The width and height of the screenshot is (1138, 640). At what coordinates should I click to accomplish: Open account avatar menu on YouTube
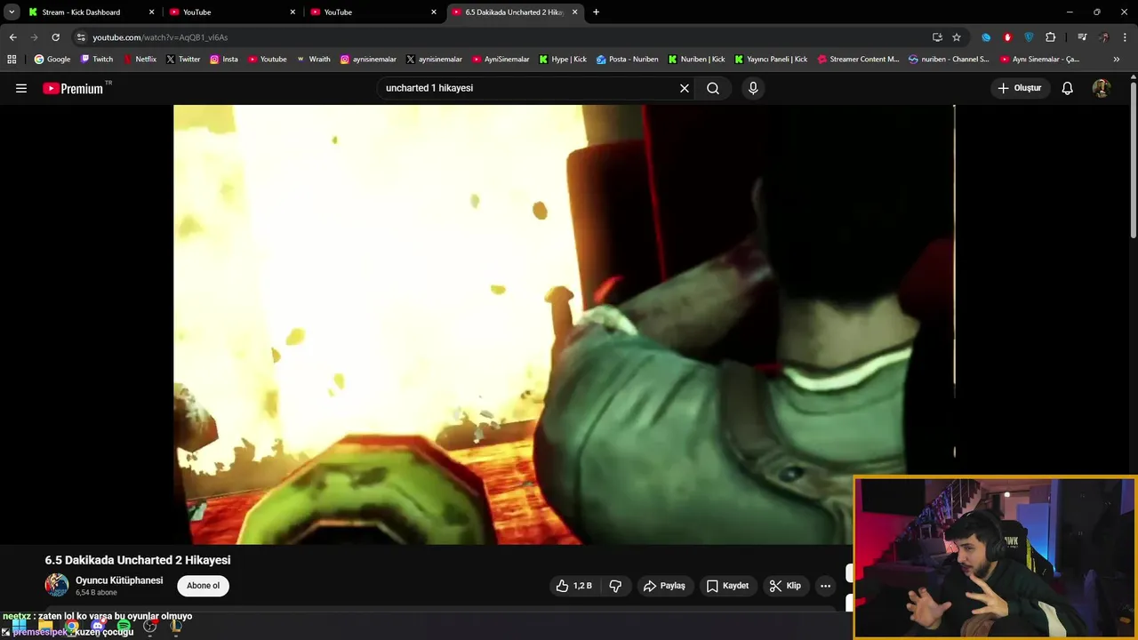tap(1102, 88)
